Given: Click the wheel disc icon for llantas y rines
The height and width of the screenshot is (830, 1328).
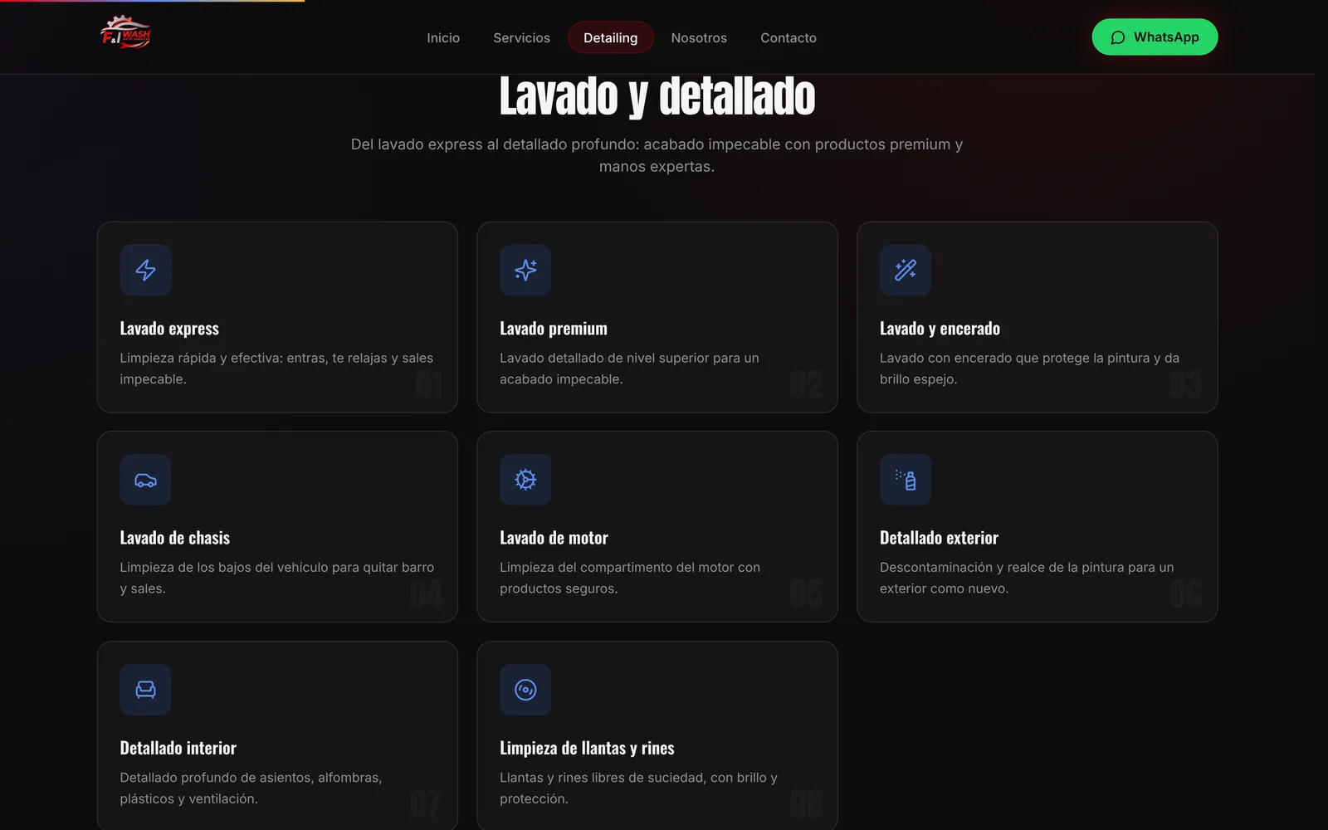Looking at the screenshot, I should [525, 690].
